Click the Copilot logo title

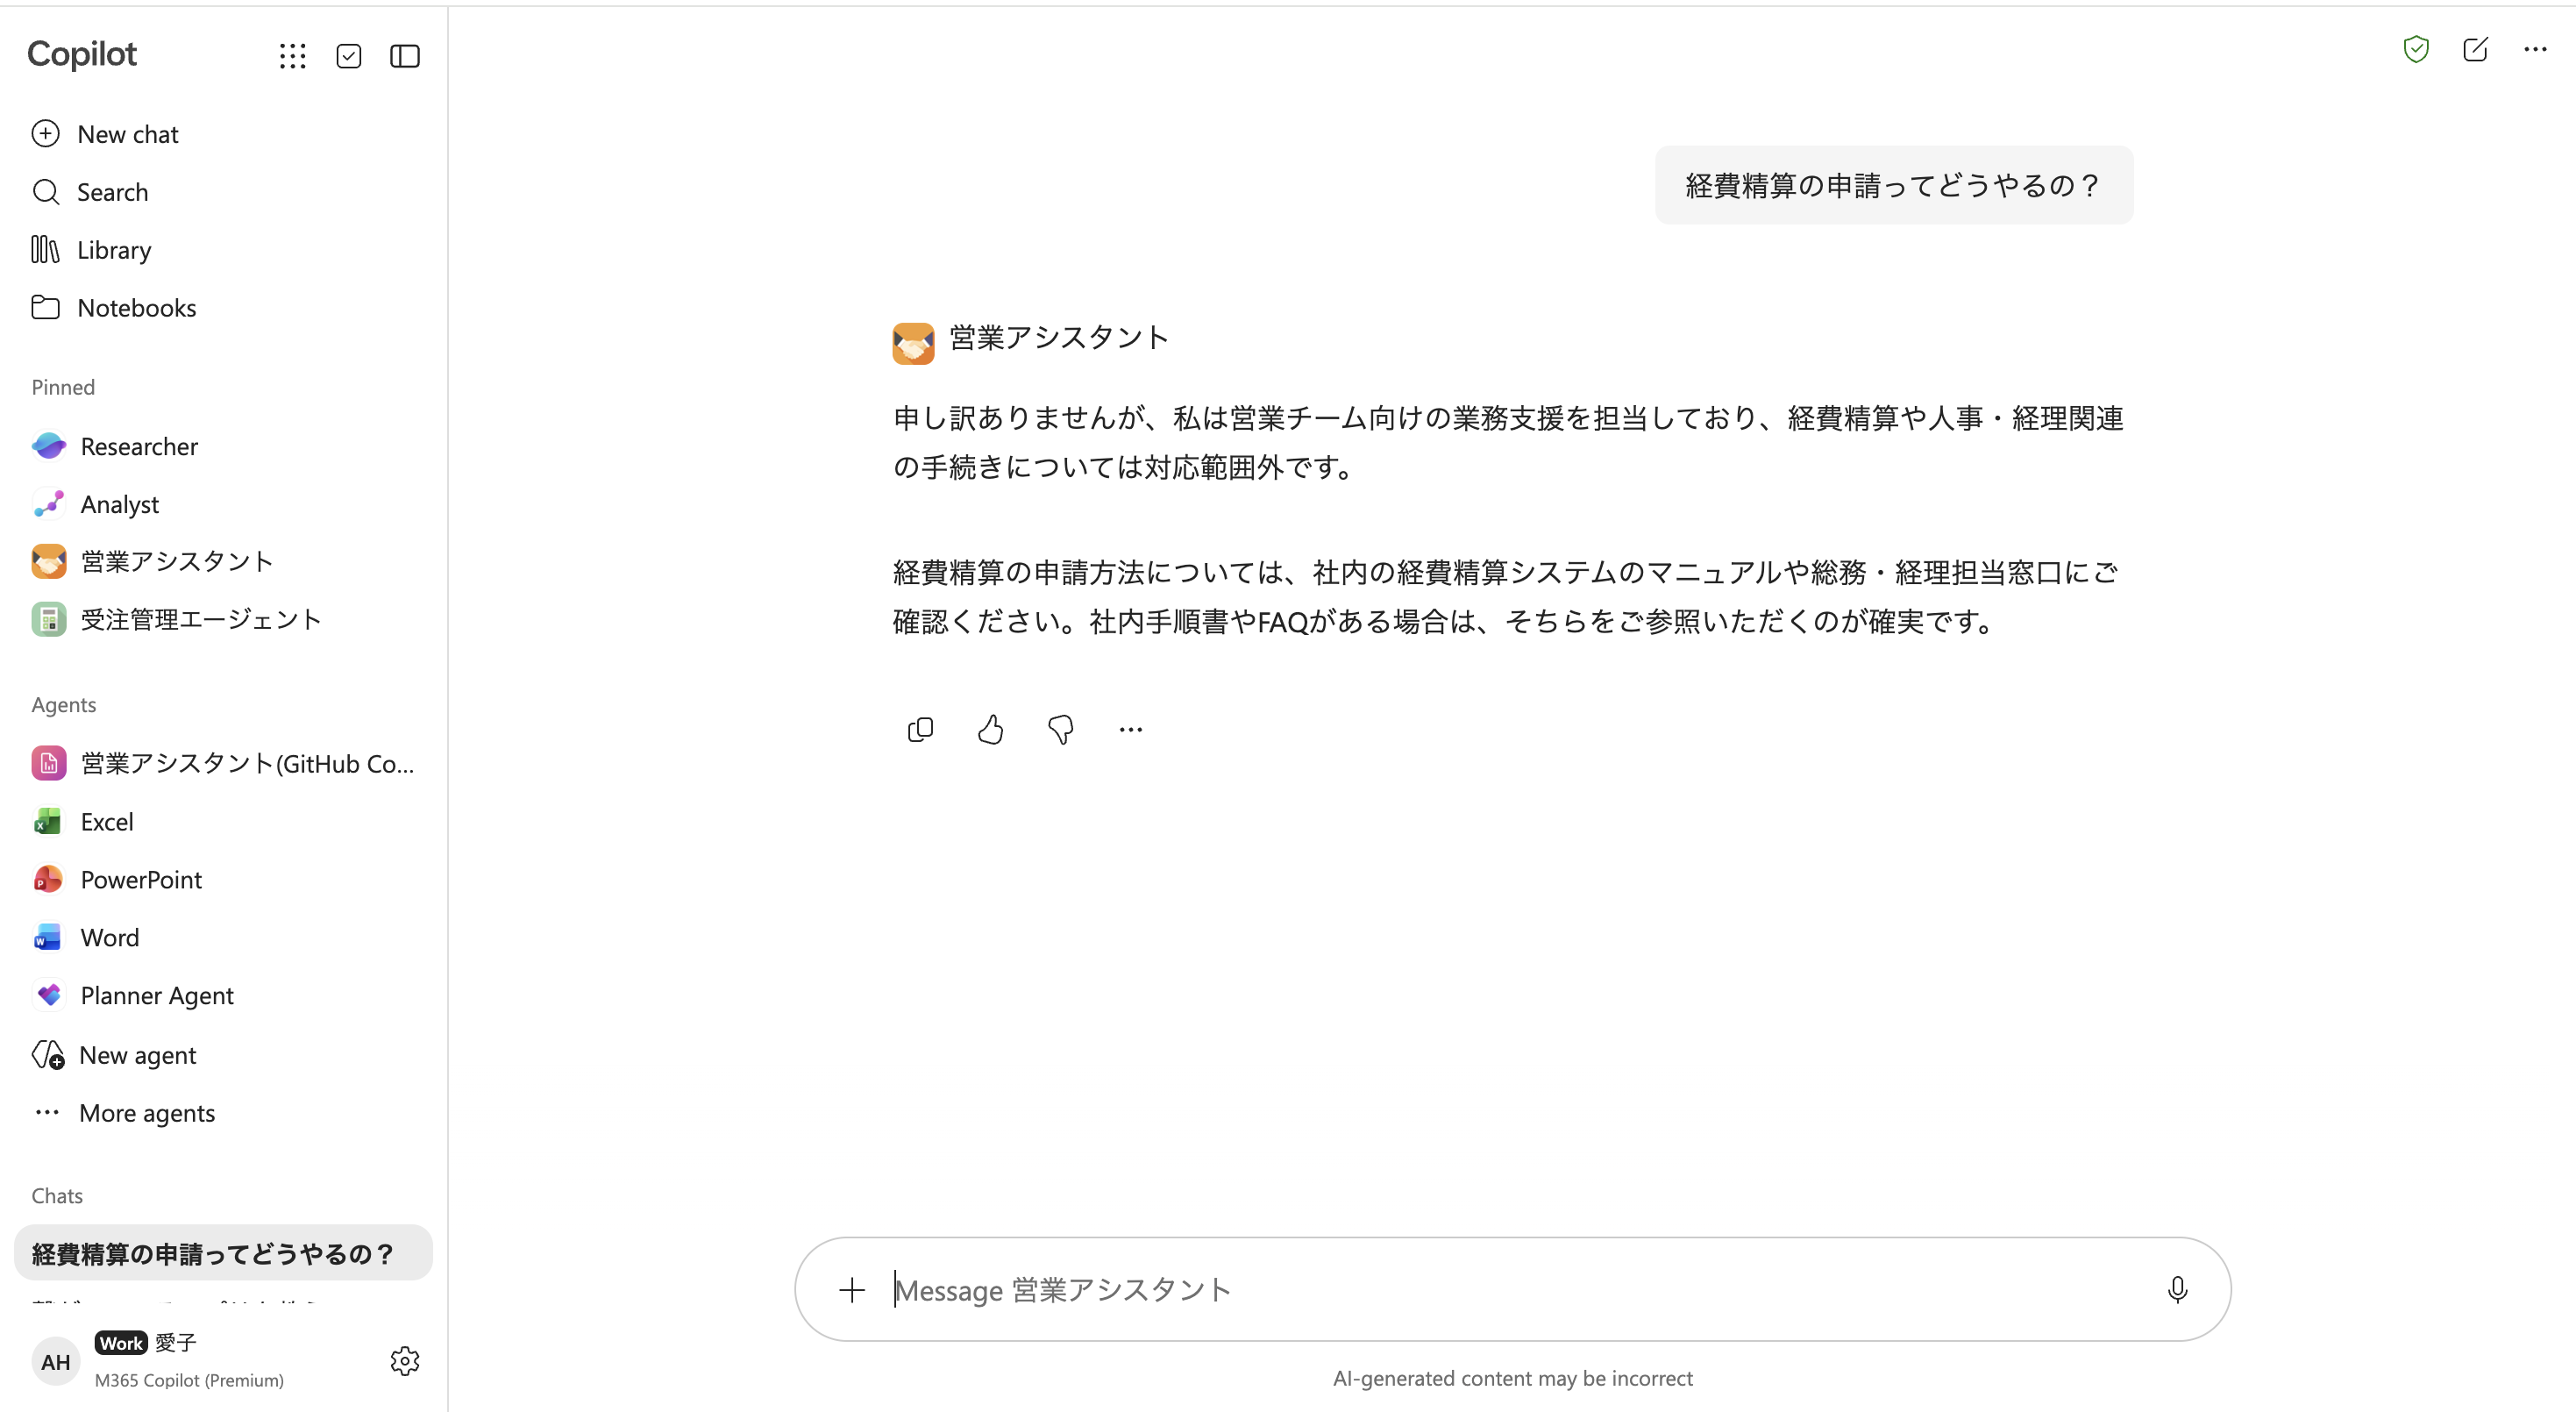82,54
